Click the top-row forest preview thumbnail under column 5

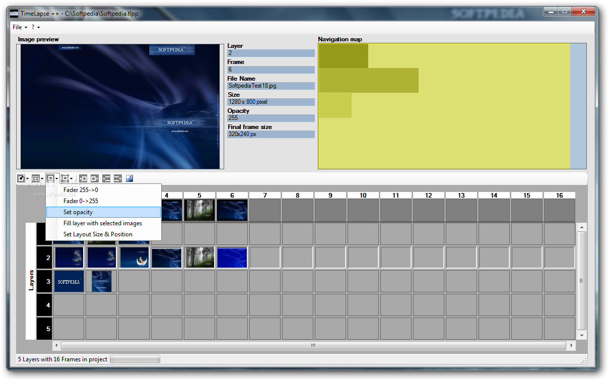tap(200, 210)
